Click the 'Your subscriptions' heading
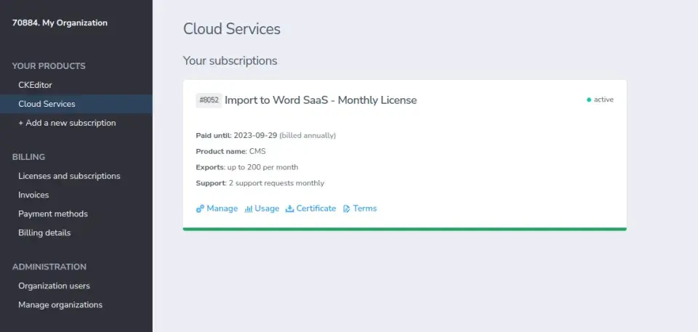 (230, 60)
